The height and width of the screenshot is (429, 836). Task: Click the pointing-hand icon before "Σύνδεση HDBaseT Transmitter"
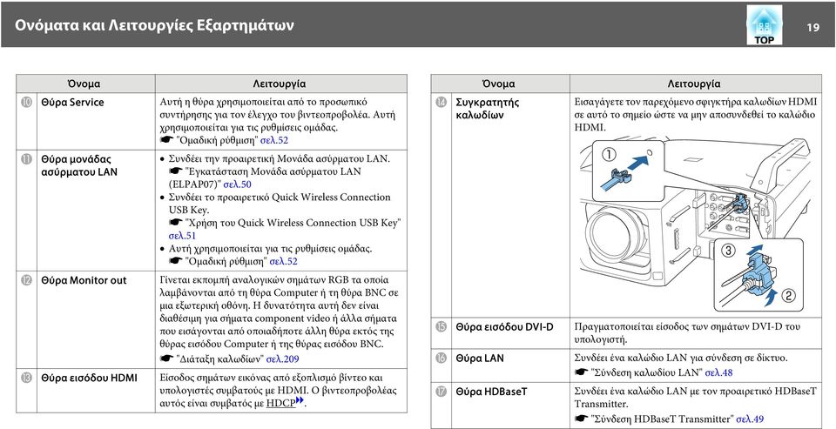[x=582, y=419]
